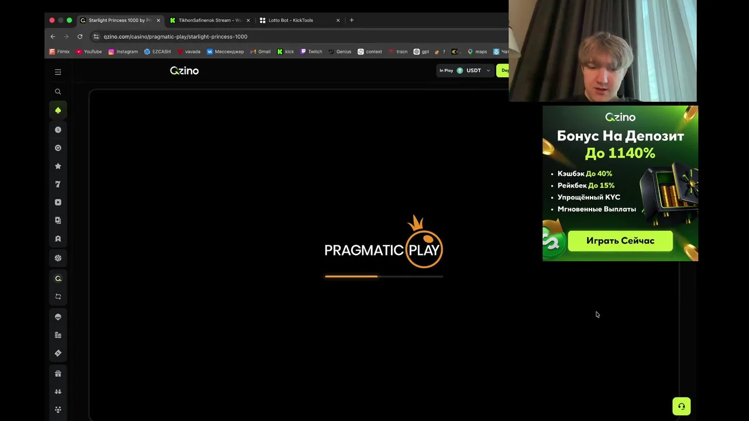
Task: Open the parachute airdrop icon
Action: coord(58,317)
